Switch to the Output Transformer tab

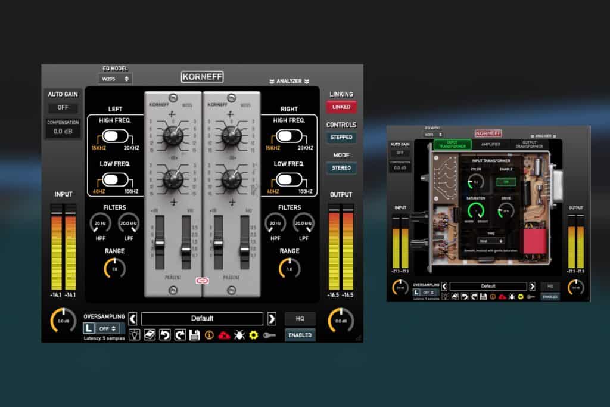click(530, 144)
